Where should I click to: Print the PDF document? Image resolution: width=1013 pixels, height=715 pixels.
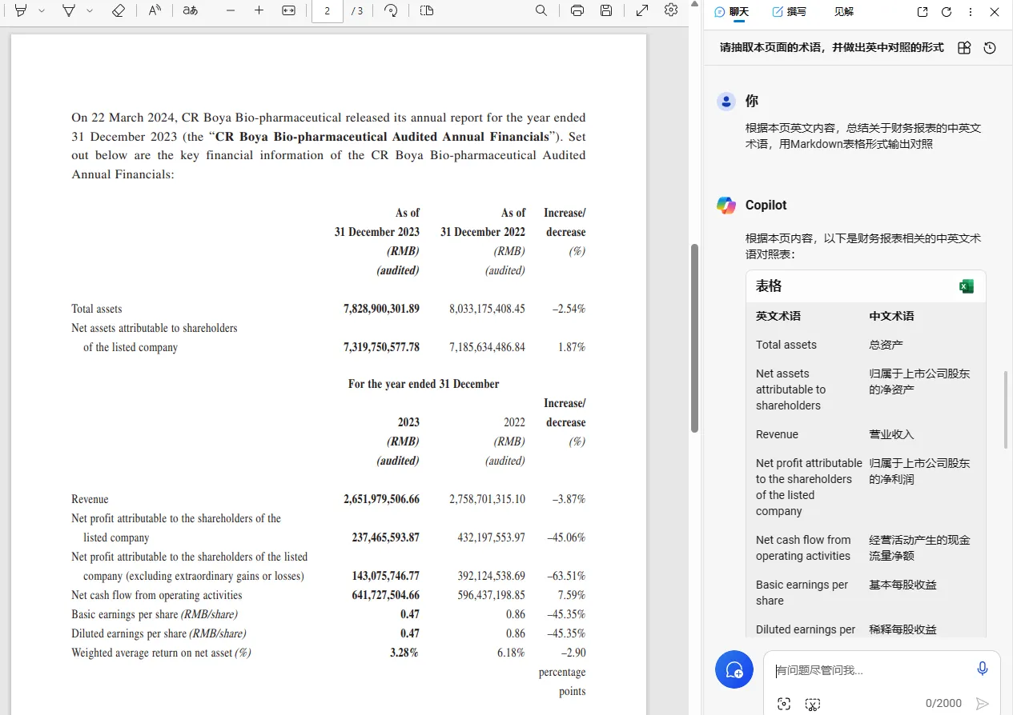(577, 10)
